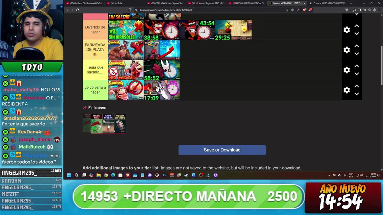Screen dimensions: 383x215
Task: Move 'FARMEADA DE PLATA' tier up
Action: coord(357,46)
